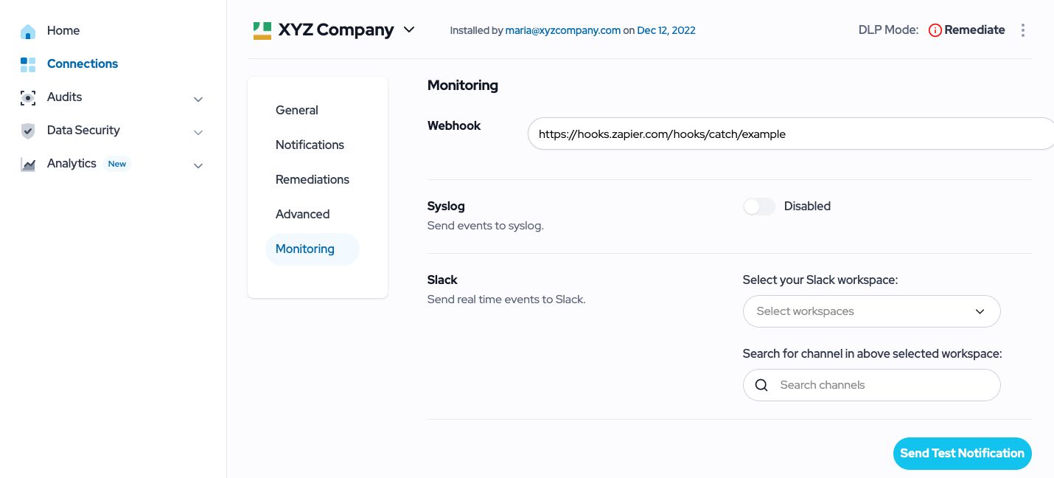Click the Analytics chart icon
1054x478 pixels.
tap(28, 164)
